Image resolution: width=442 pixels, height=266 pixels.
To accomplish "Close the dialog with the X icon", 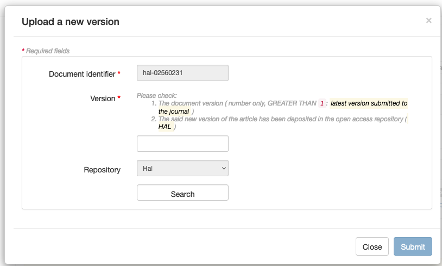I will click(428, 21).
